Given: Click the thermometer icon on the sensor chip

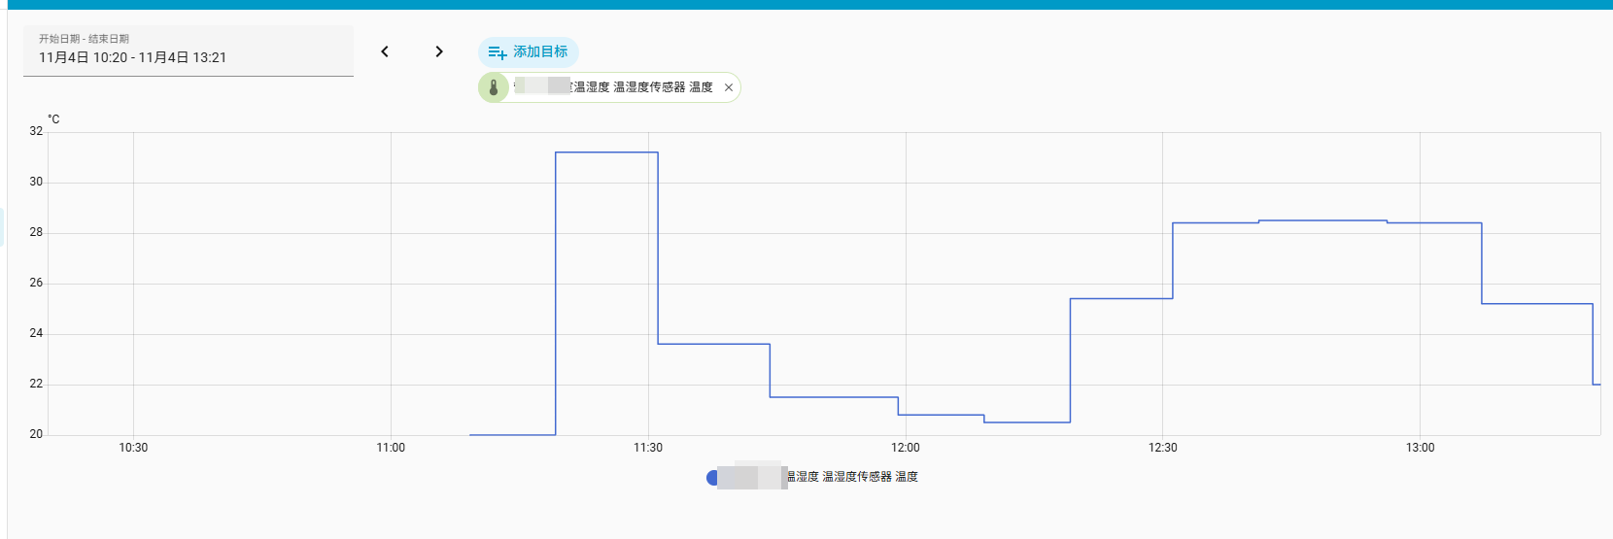Looking at the screenshot, I should pos(494,87).
